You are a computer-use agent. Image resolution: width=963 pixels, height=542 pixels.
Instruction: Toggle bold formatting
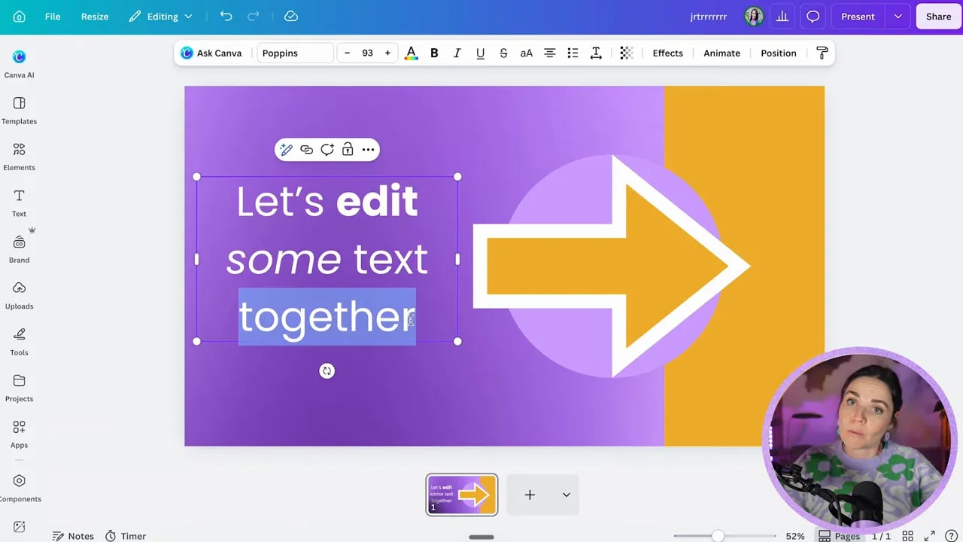[x=434, y=53]
